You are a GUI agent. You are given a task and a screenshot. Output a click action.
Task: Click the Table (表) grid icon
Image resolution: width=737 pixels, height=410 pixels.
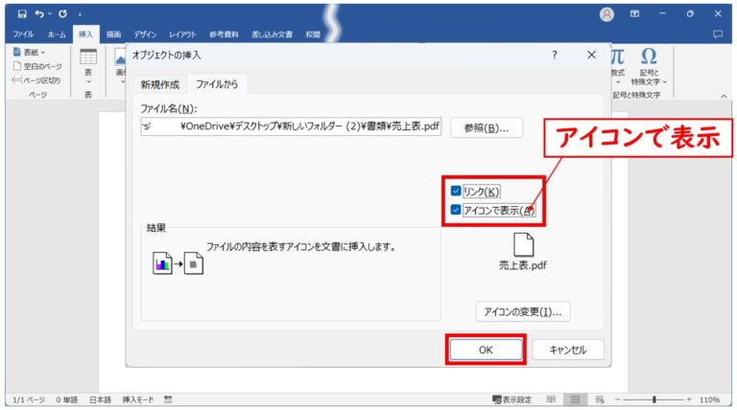88,57
